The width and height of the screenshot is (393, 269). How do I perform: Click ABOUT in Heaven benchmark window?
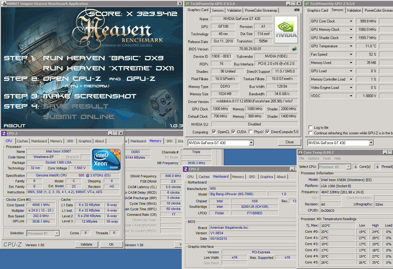pos(14,125)
